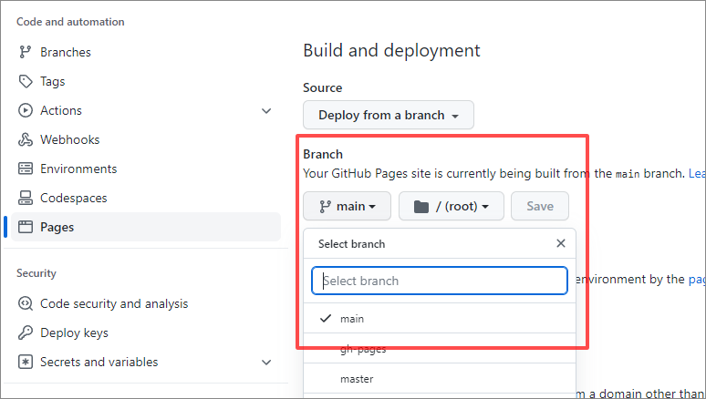706x399 pixels.
Task: Open the Deploy from a branch dropdown
Action: point(389,115)
